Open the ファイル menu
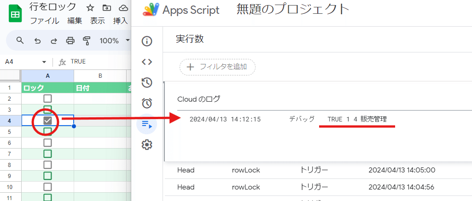 pos(45,21)
